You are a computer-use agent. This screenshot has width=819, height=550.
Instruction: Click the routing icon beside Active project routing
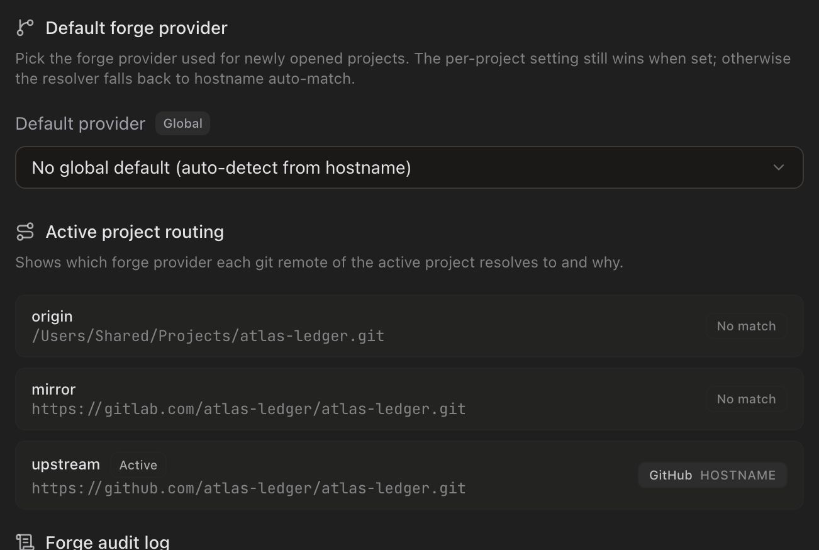point(25,232)
